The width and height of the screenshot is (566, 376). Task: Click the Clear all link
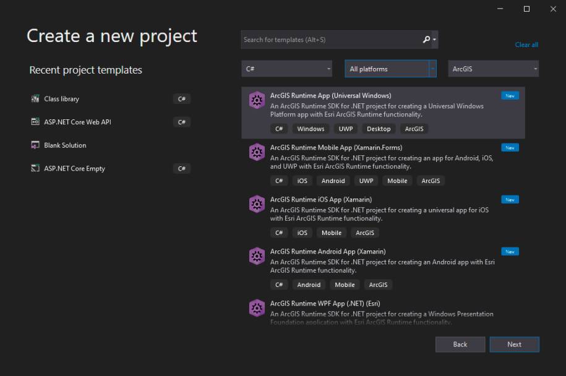526,45
